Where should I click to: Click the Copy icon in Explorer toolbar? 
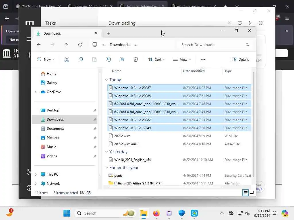click(x=81, y=60)
